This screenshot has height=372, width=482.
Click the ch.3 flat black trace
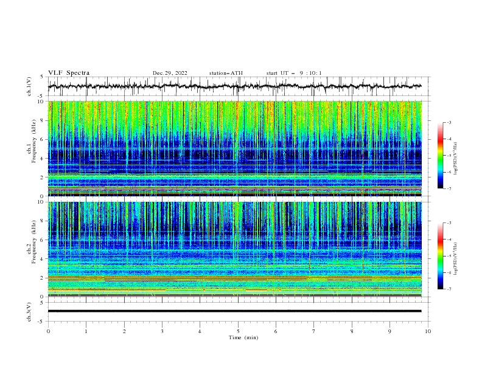(234, 311)
